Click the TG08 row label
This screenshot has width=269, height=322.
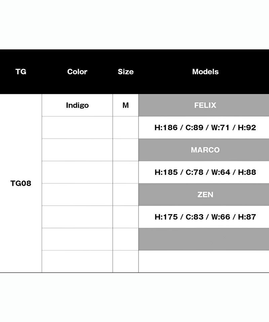coord(21,183)
